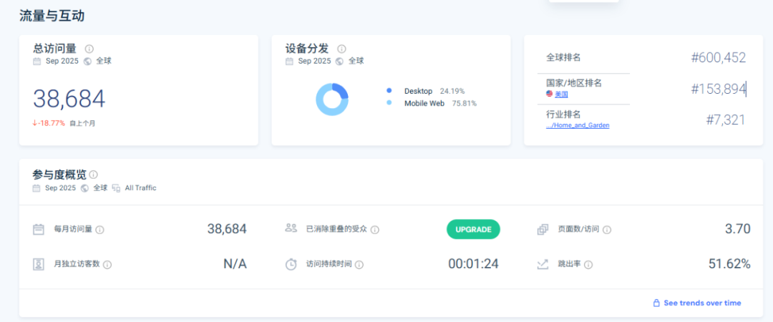Click info icon next to 页面数/访问
This screenshot has width=773, height=322.
607,230
